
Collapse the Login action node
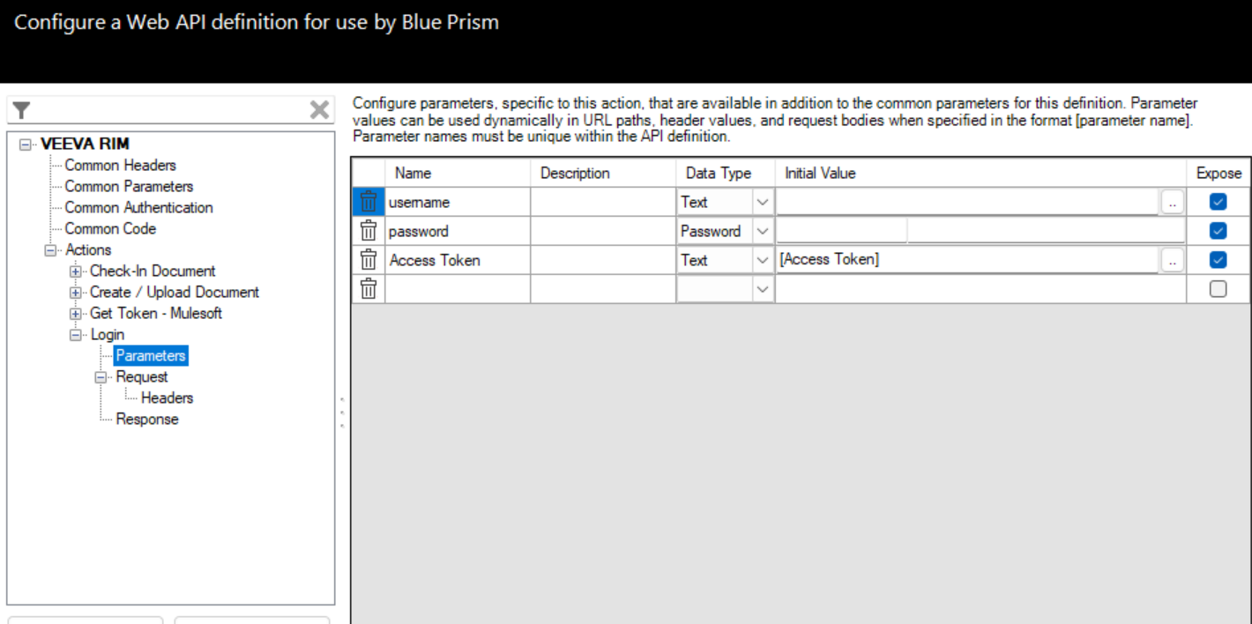coord(75,335)
